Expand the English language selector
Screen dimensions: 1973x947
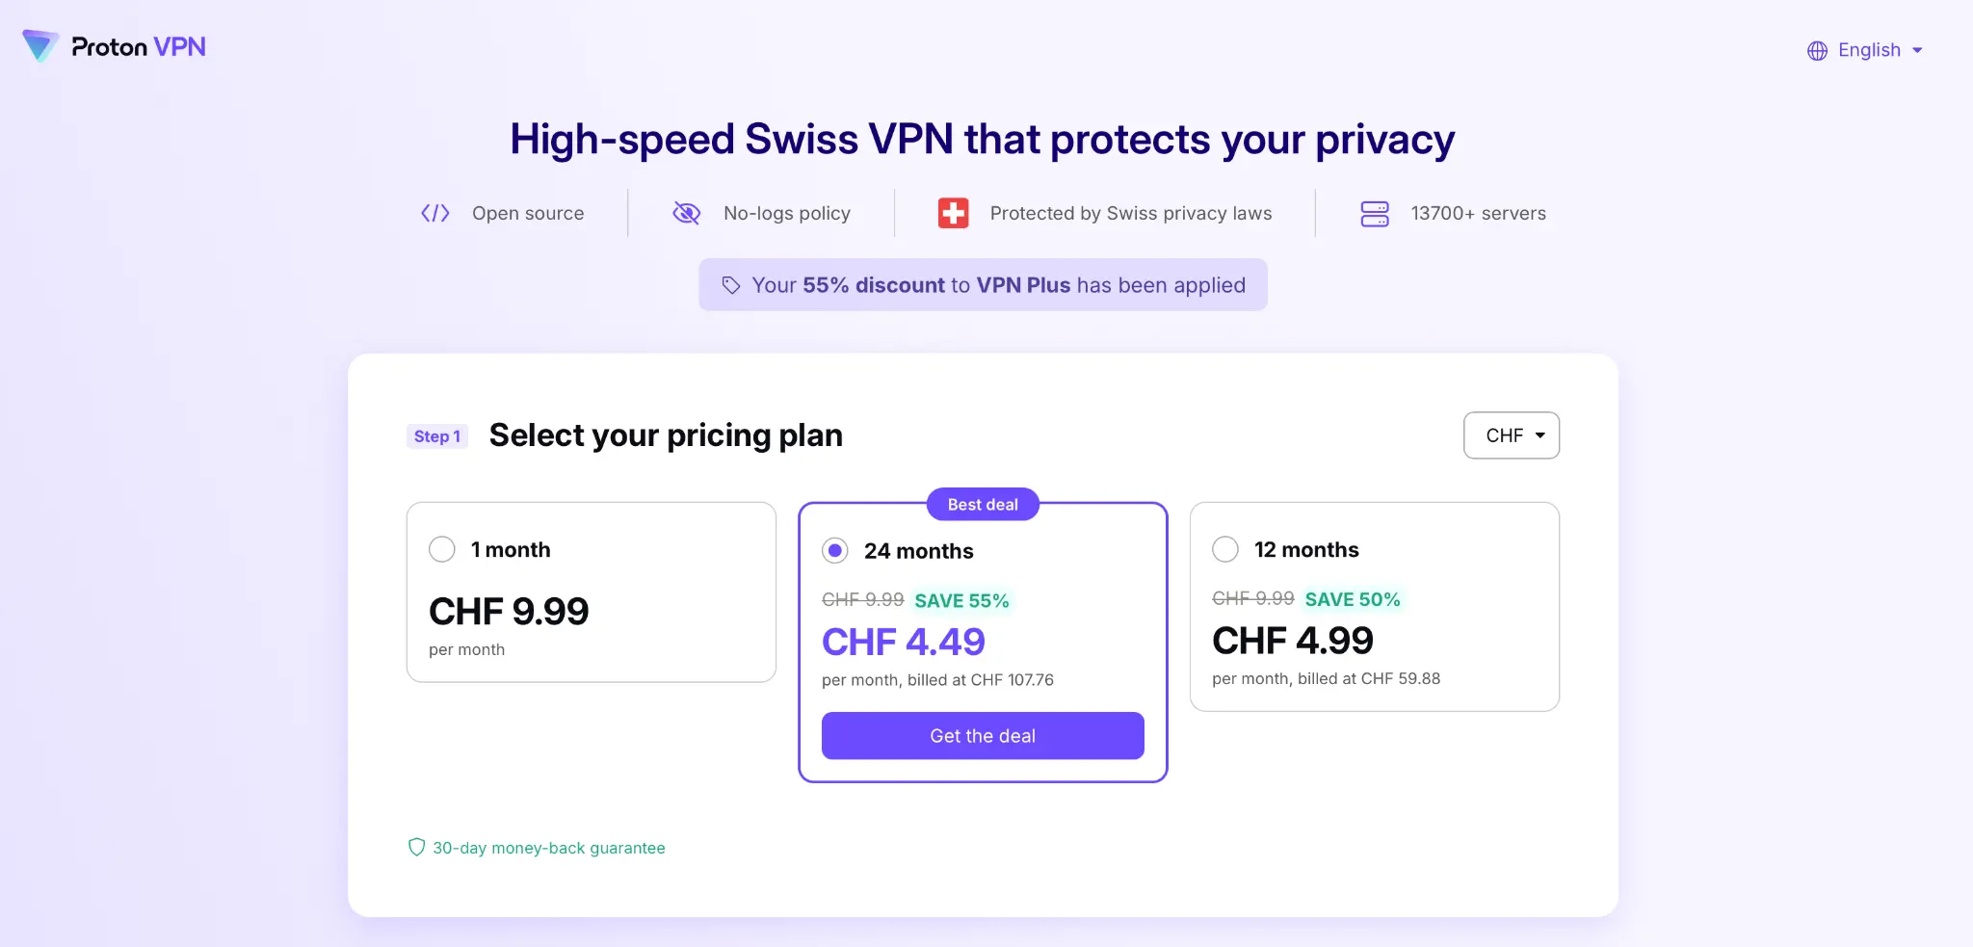1865,50
